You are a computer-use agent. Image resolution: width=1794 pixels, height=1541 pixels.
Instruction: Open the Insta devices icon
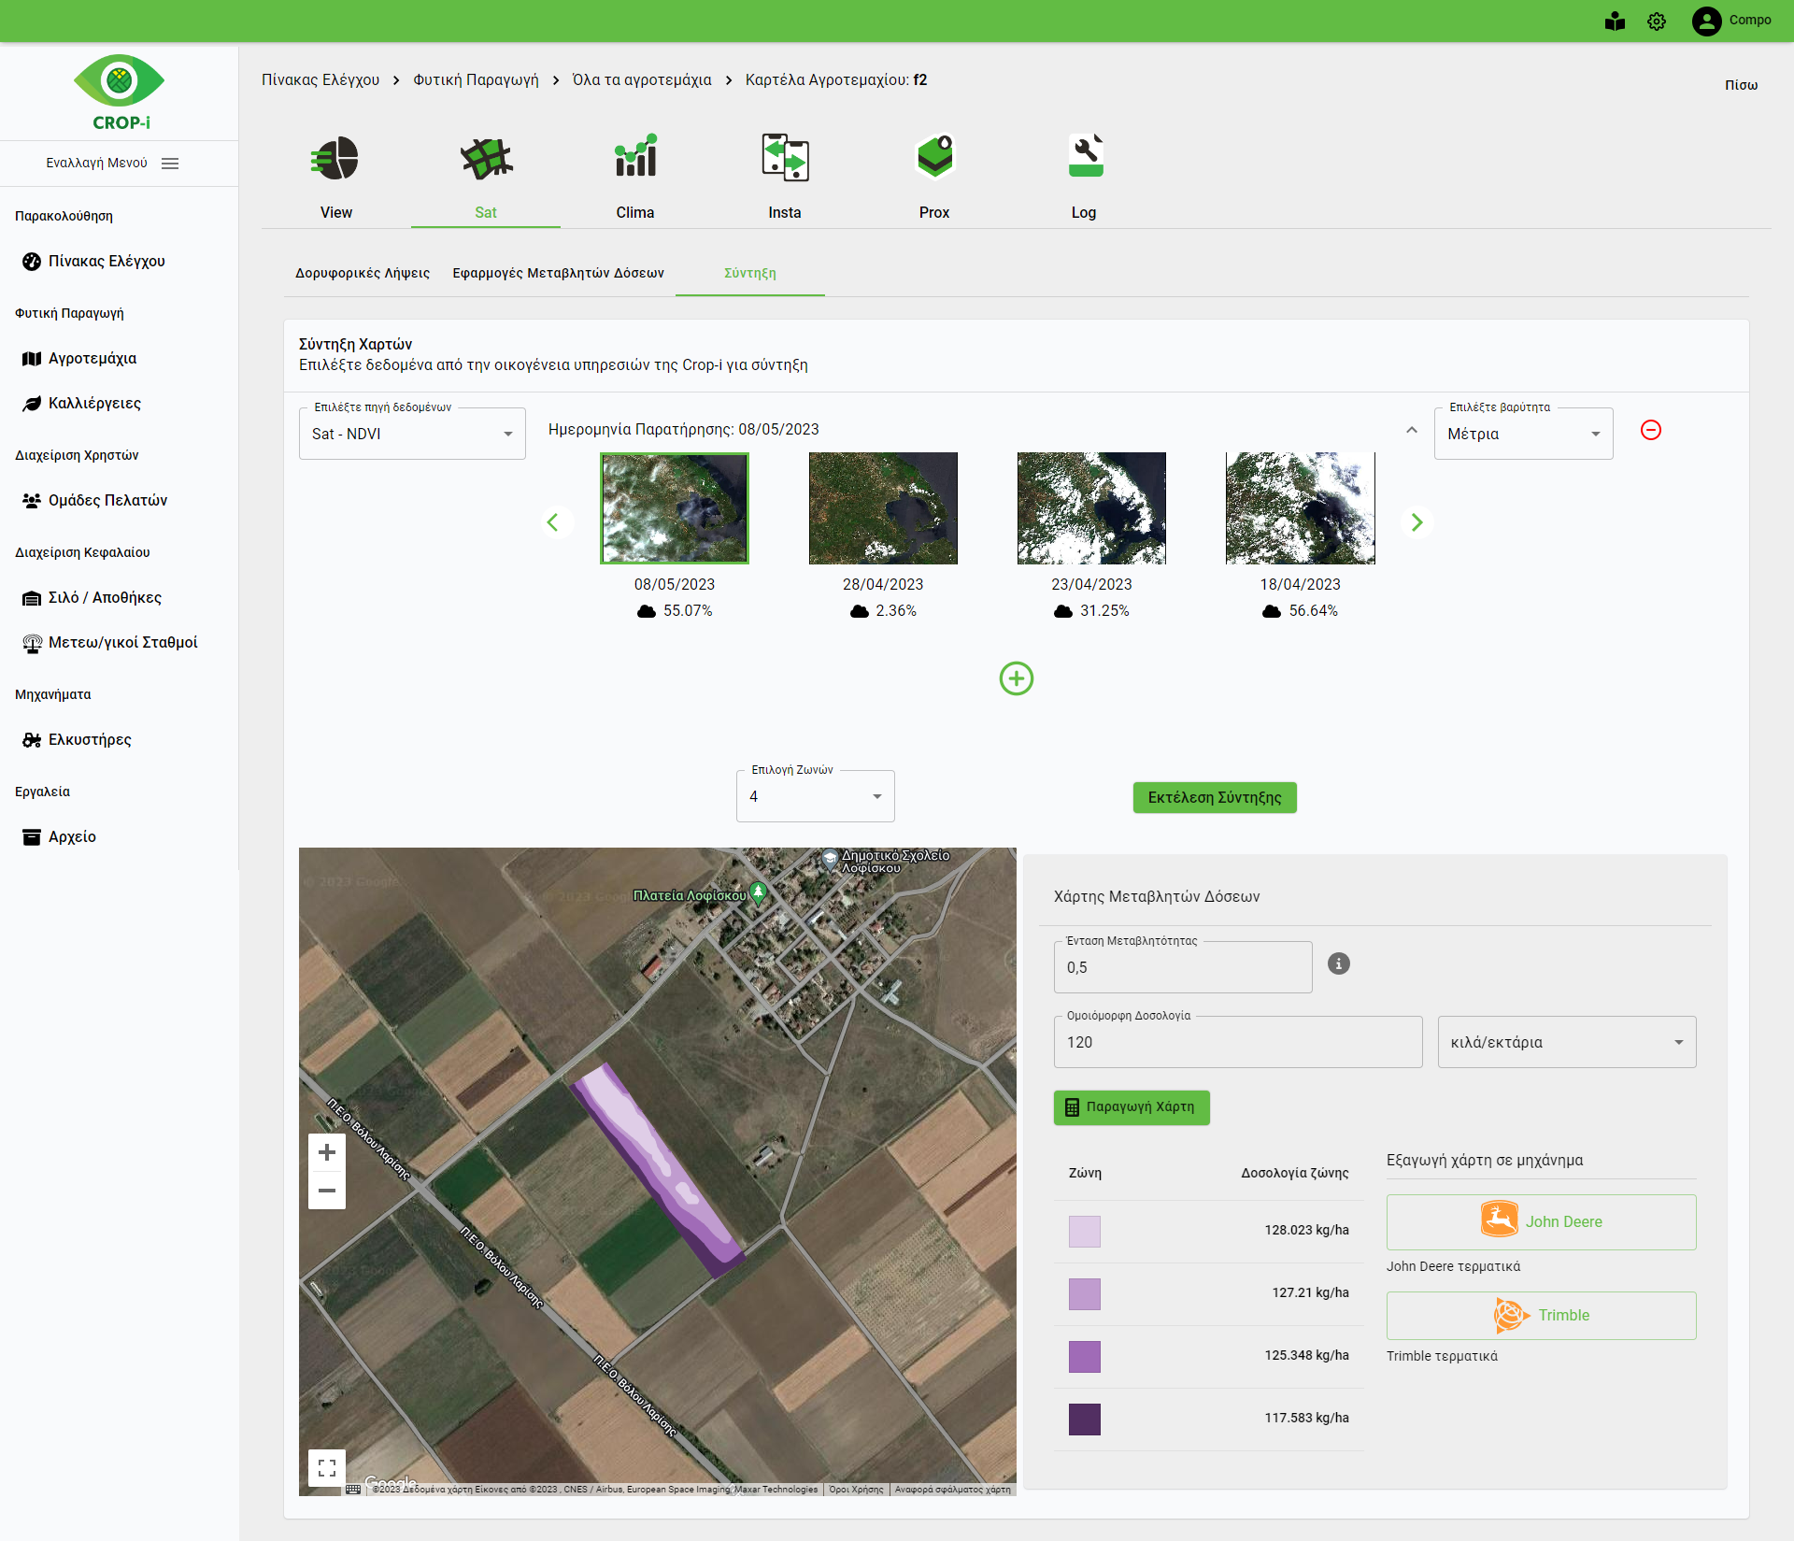tap(785, 159)
